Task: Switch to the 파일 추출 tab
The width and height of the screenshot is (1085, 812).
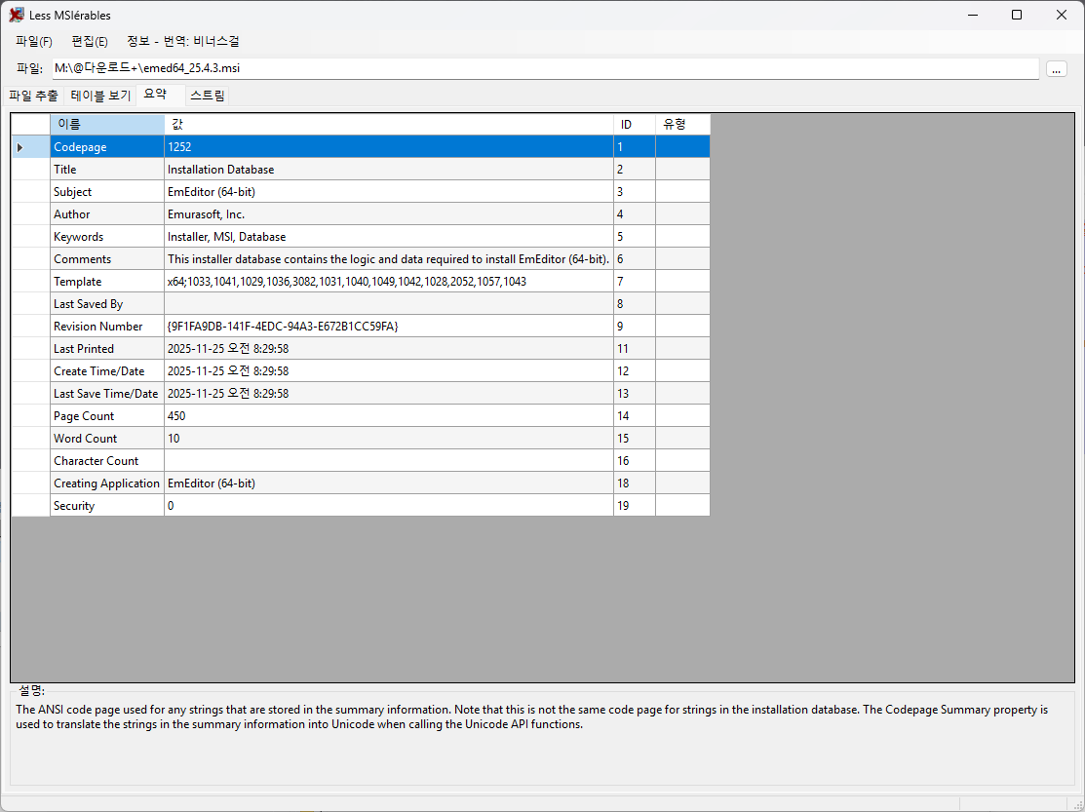Action: coord(34,96)
